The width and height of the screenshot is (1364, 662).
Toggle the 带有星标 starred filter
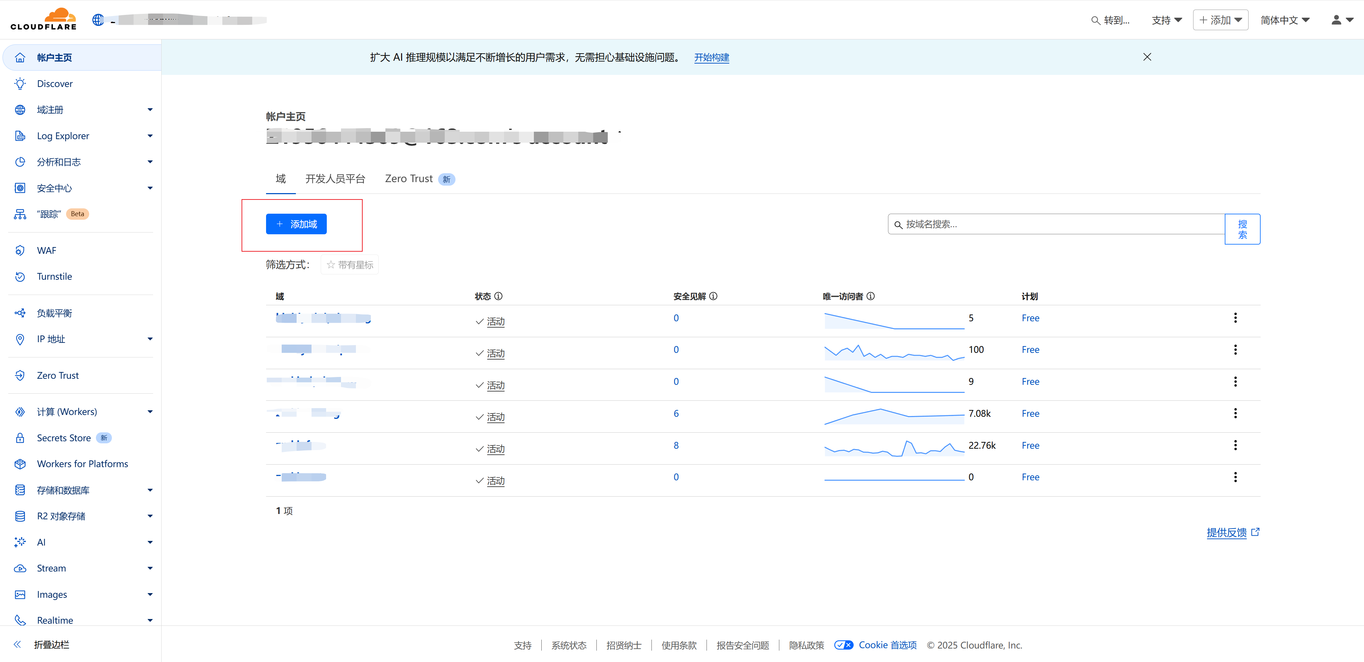350,264
